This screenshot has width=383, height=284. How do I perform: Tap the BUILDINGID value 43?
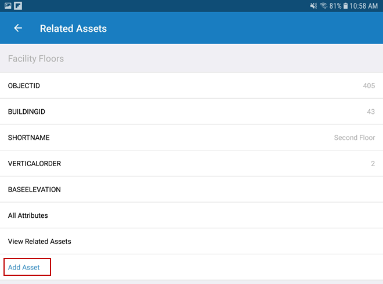click(370, 112)
